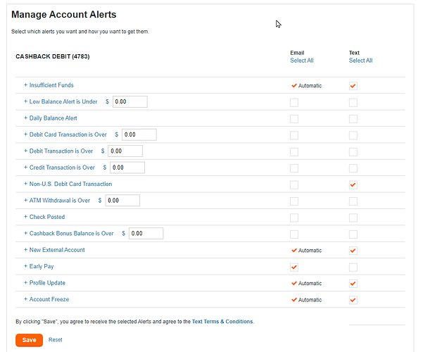Image resolution: width=442 pixels, height=352 pixels.
Task: Open the Text Terms & Conditions link
Action: click(222, 322)
